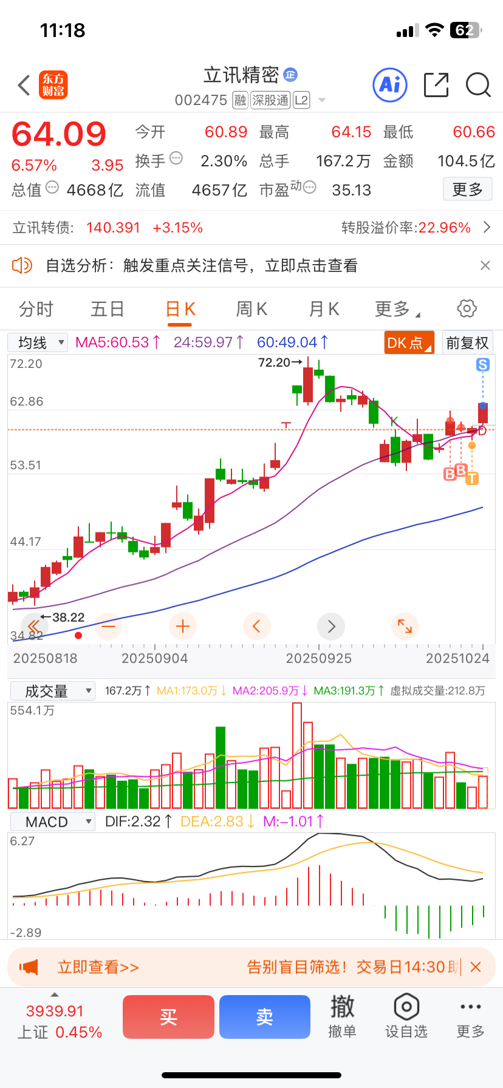
Task: Change 前复权 adjustment mode
Action: click(x=467, y=342)
